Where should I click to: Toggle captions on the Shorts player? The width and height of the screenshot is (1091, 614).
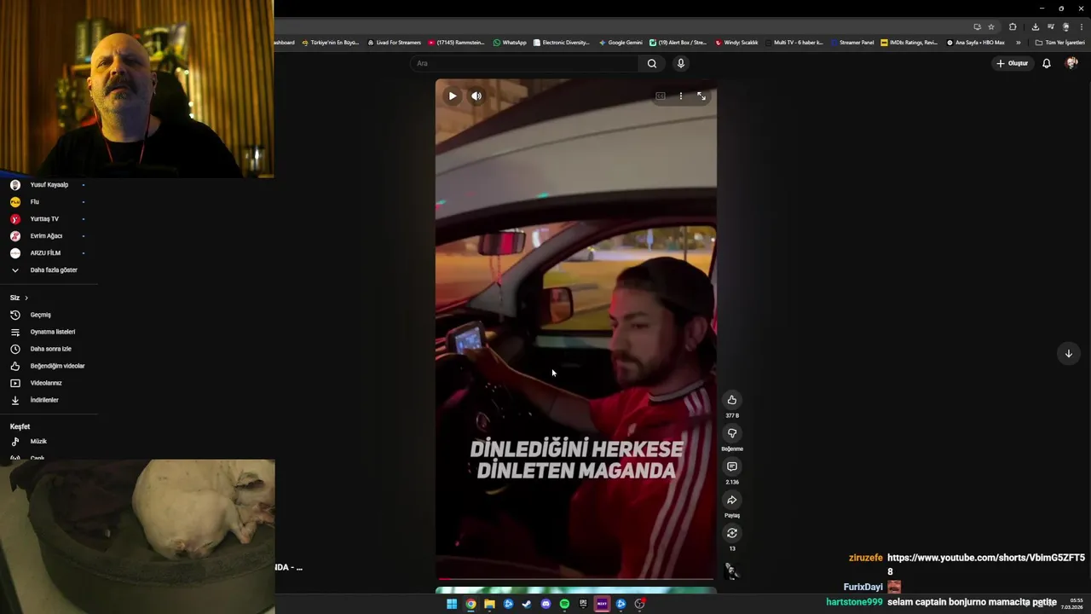660,96
